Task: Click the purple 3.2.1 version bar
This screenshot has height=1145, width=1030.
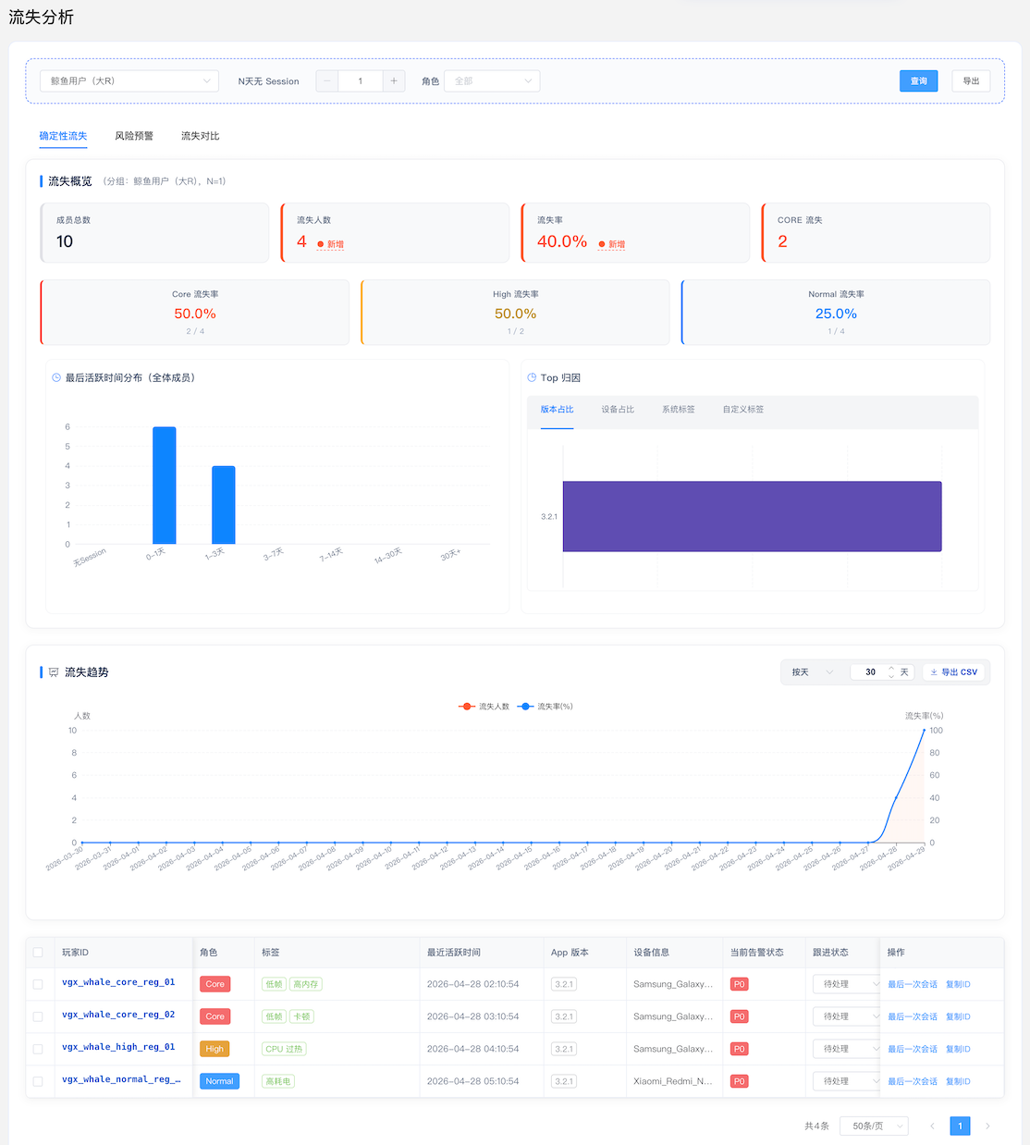Action: pyautogui.click(x=752, y=516)
